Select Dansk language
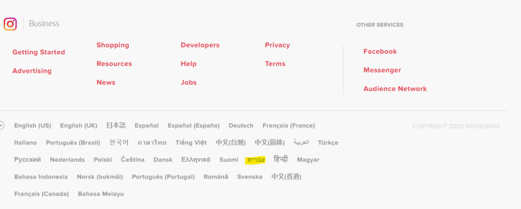This screenshot has height=209, width=521. pyautogui.click(x=163, y=160)
